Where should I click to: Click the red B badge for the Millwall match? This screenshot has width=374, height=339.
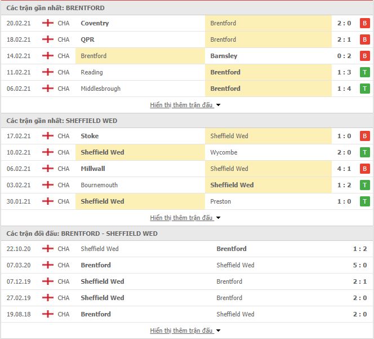coord(364,169)
